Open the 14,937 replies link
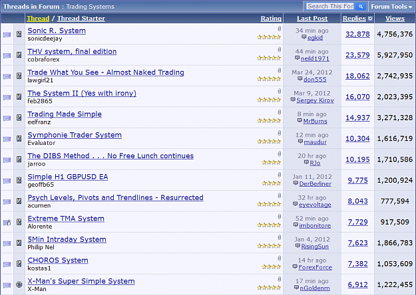The width and height of the screenshot is (416, 295). 357,118
